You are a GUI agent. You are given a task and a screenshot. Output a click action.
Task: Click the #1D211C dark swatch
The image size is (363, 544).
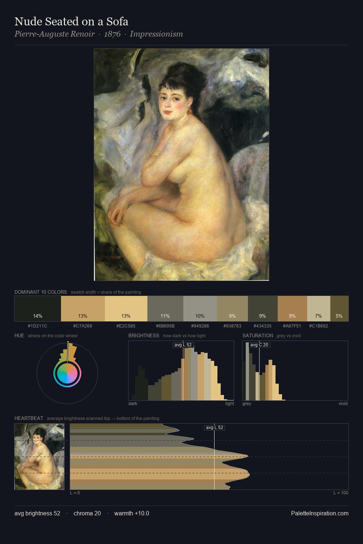pos(38,309)
